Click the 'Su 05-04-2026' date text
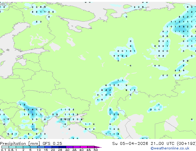Viewport: 196px width, 151px height. pos(130,144)
